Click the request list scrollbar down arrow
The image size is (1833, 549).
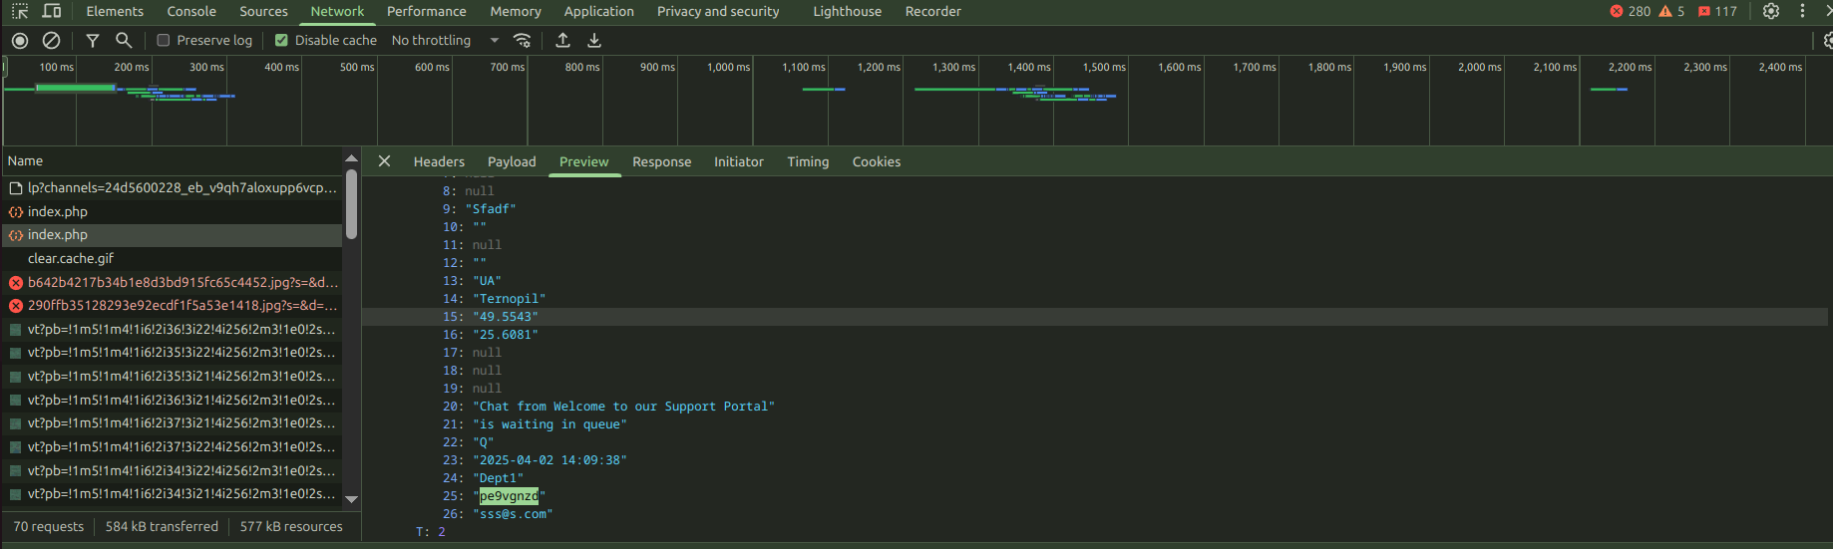[351, 499]
